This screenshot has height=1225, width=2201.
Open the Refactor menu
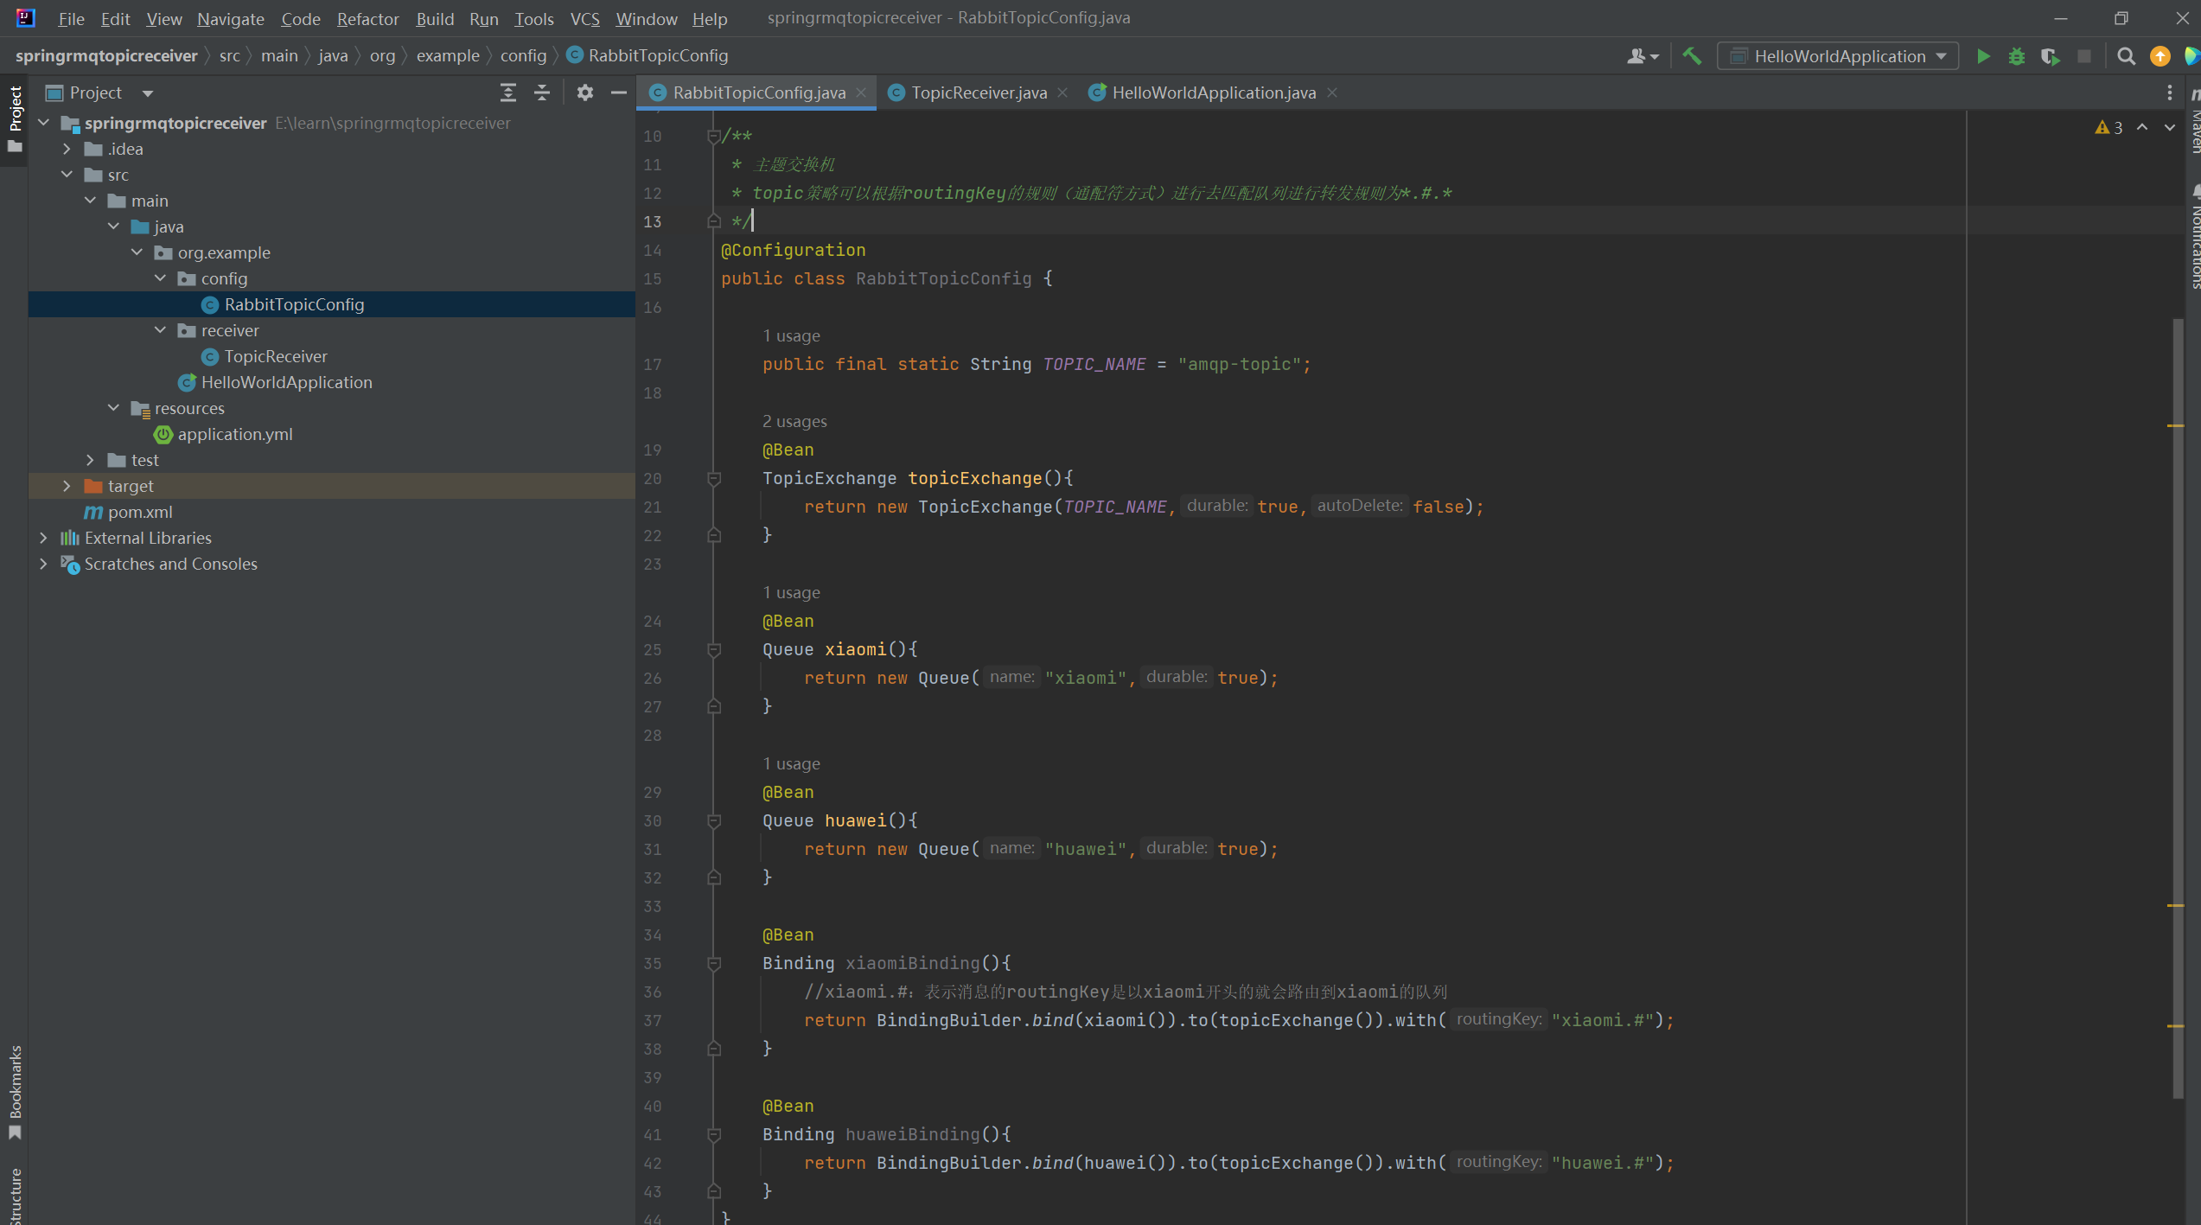[367, 18]
